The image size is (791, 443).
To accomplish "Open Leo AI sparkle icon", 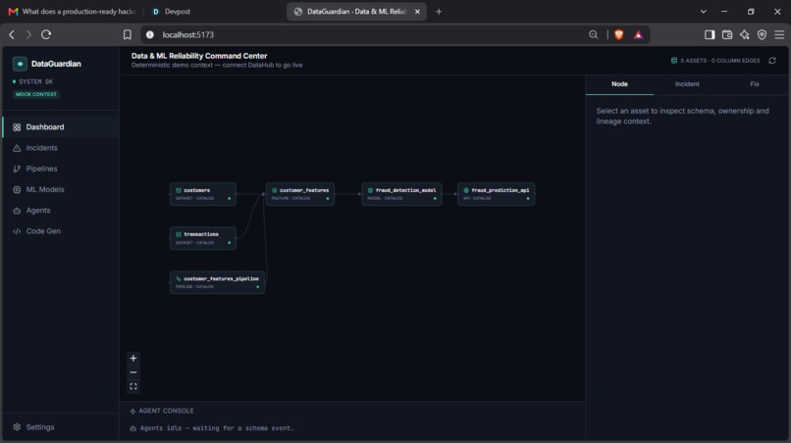I will pos(745,34).
